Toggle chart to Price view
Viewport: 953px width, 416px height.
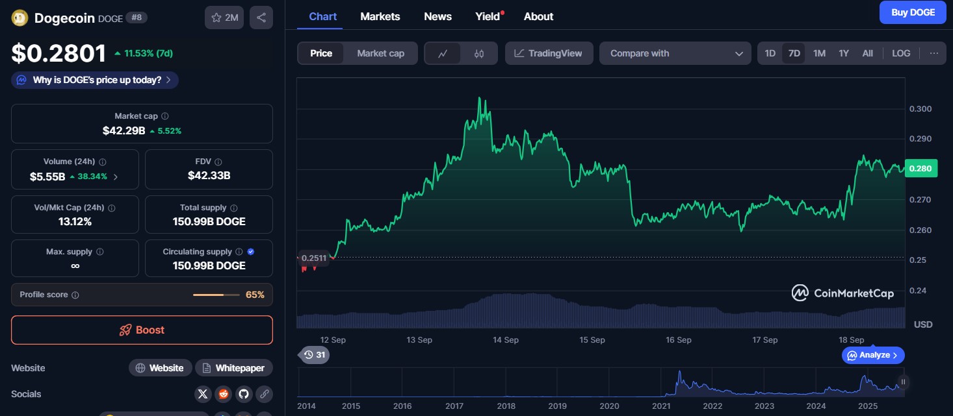(x=321, y=53)
